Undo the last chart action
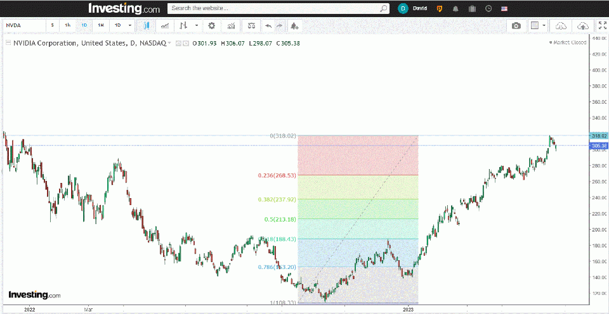 pyautogui.click(x=268, y=26)
